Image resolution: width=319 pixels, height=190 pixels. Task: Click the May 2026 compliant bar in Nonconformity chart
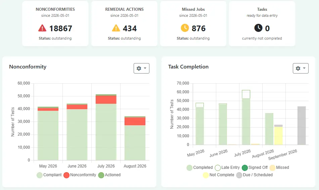tap(48, 135)
